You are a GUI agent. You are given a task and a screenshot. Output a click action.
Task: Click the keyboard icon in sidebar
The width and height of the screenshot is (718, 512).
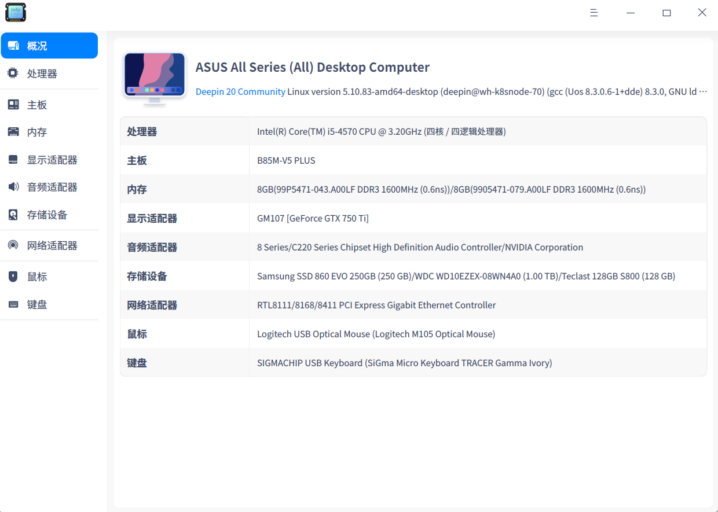pyautogui.click(x=13, y=304)
